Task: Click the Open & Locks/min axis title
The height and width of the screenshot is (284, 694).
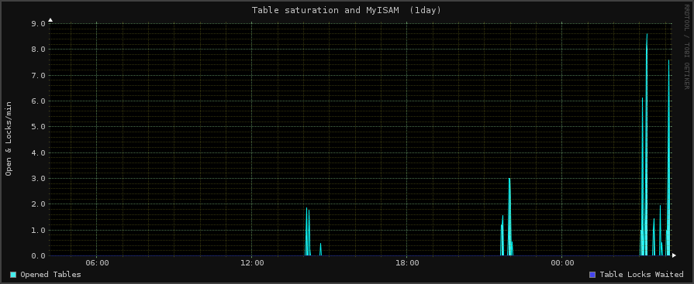Action: [9, 139]
